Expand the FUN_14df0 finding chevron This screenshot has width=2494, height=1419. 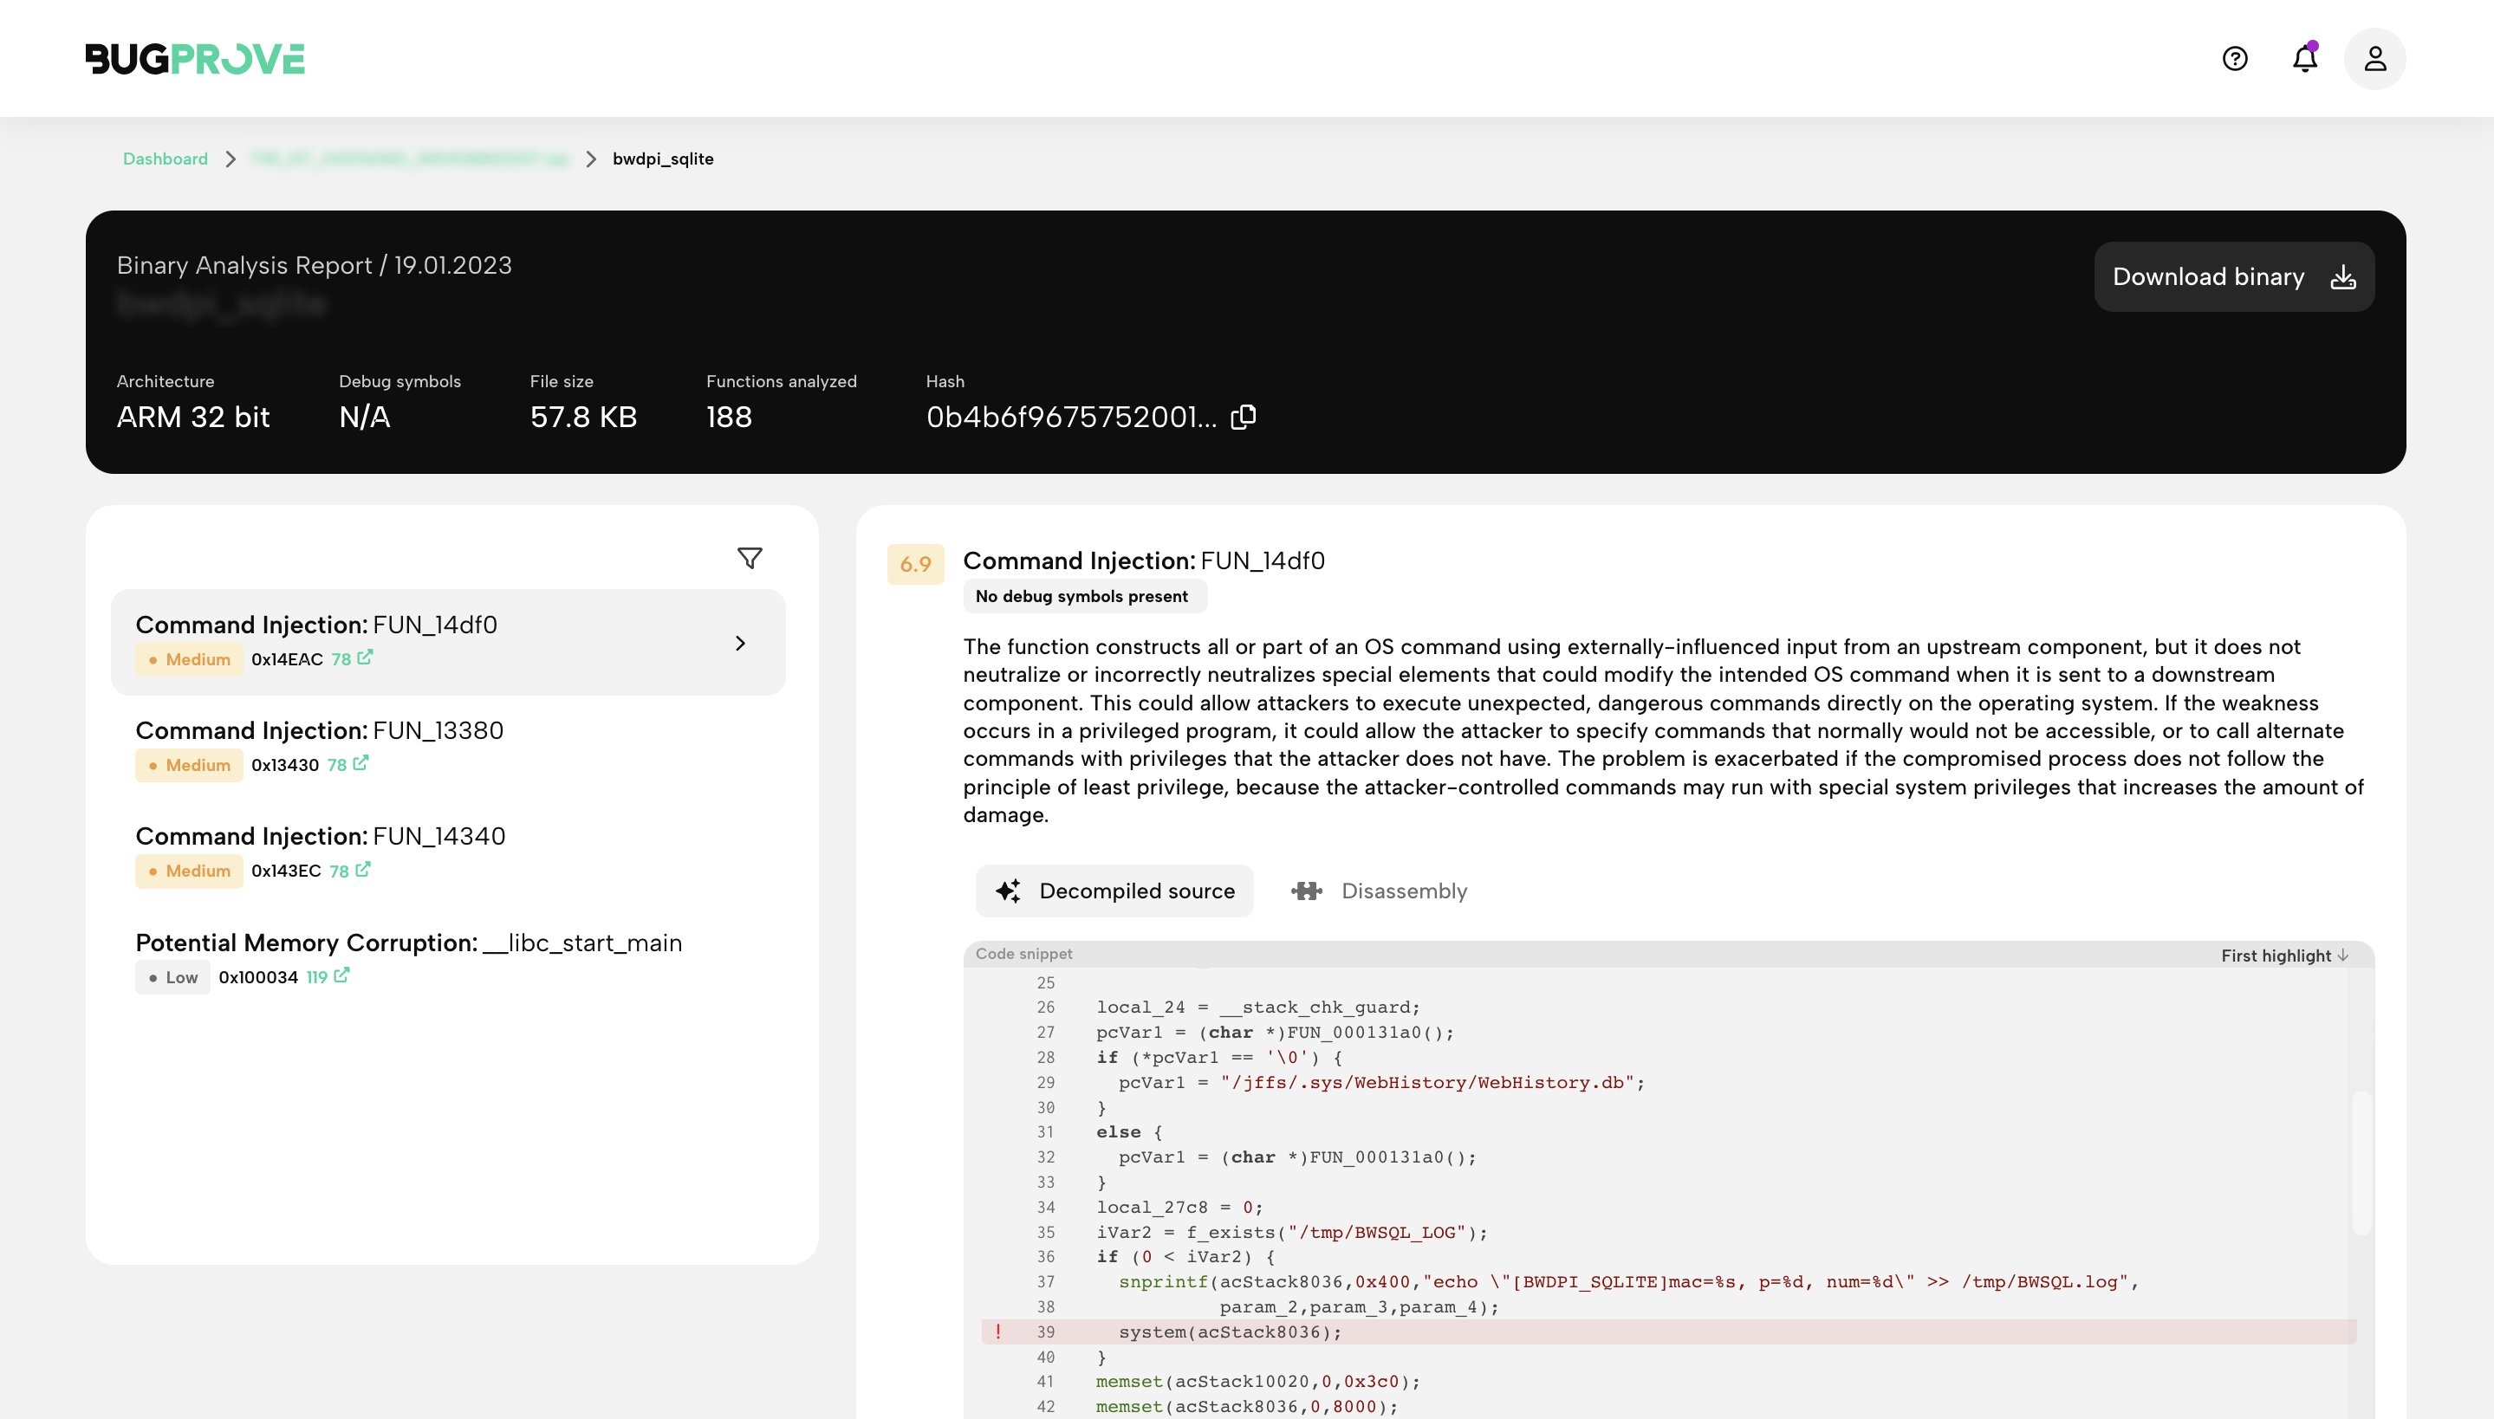[741, 643]
